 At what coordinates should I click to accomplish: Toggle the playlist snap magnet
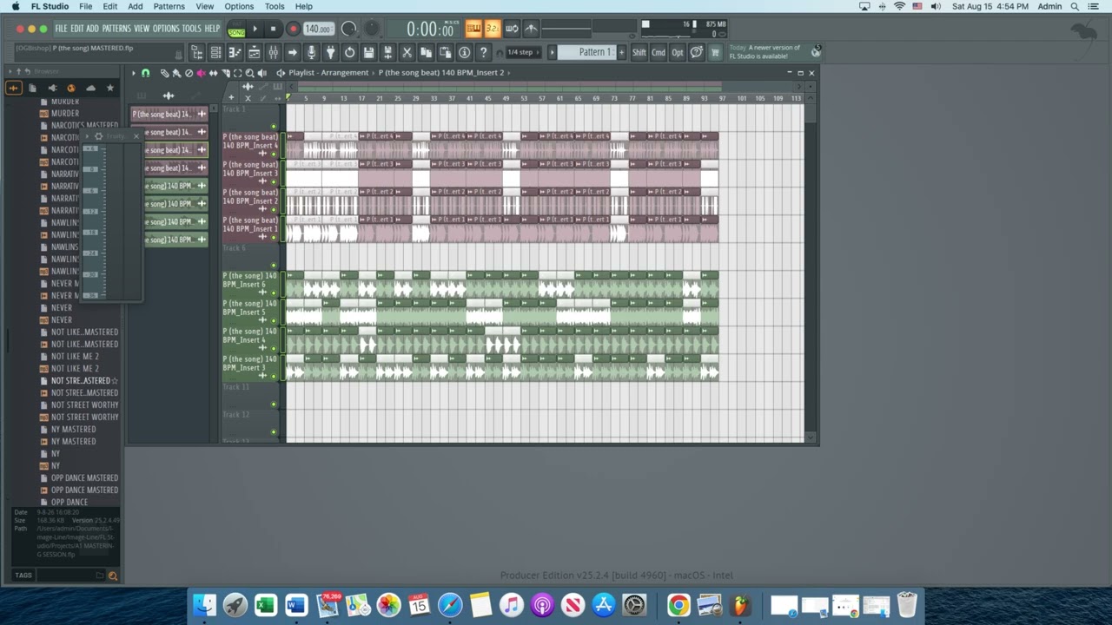pos(145,74)
